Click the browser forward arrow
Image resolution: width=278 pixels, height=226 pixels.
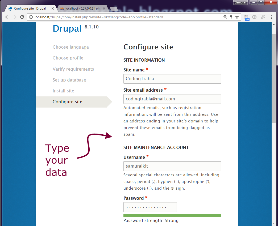15,17
